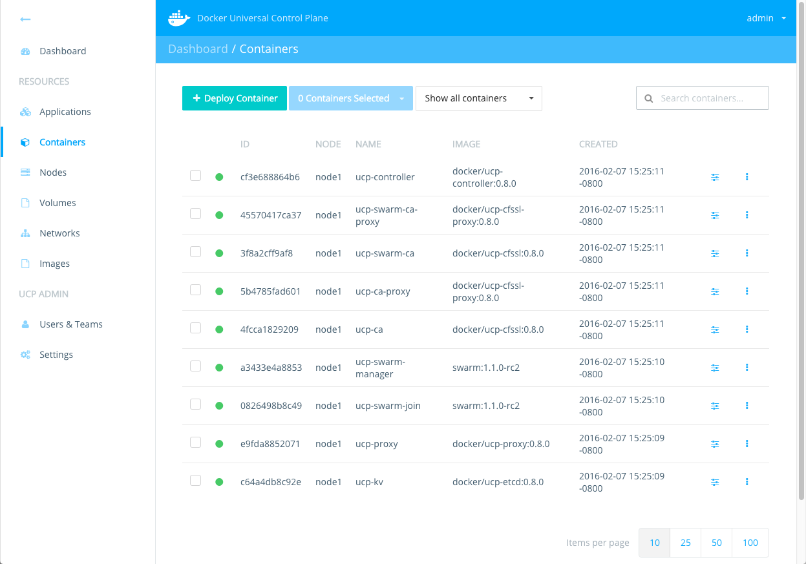This screenshot has width=806, height=564.
Task: Open three-dot menu for ucp-proxy container
Action: 747,444
